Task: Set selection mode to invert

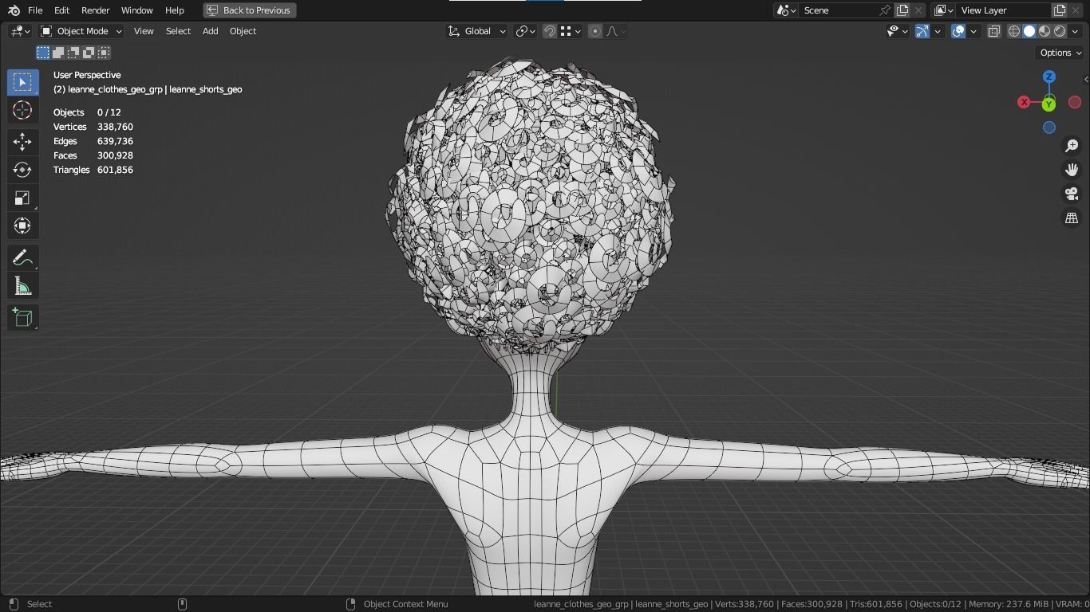Action: [89, 53]
